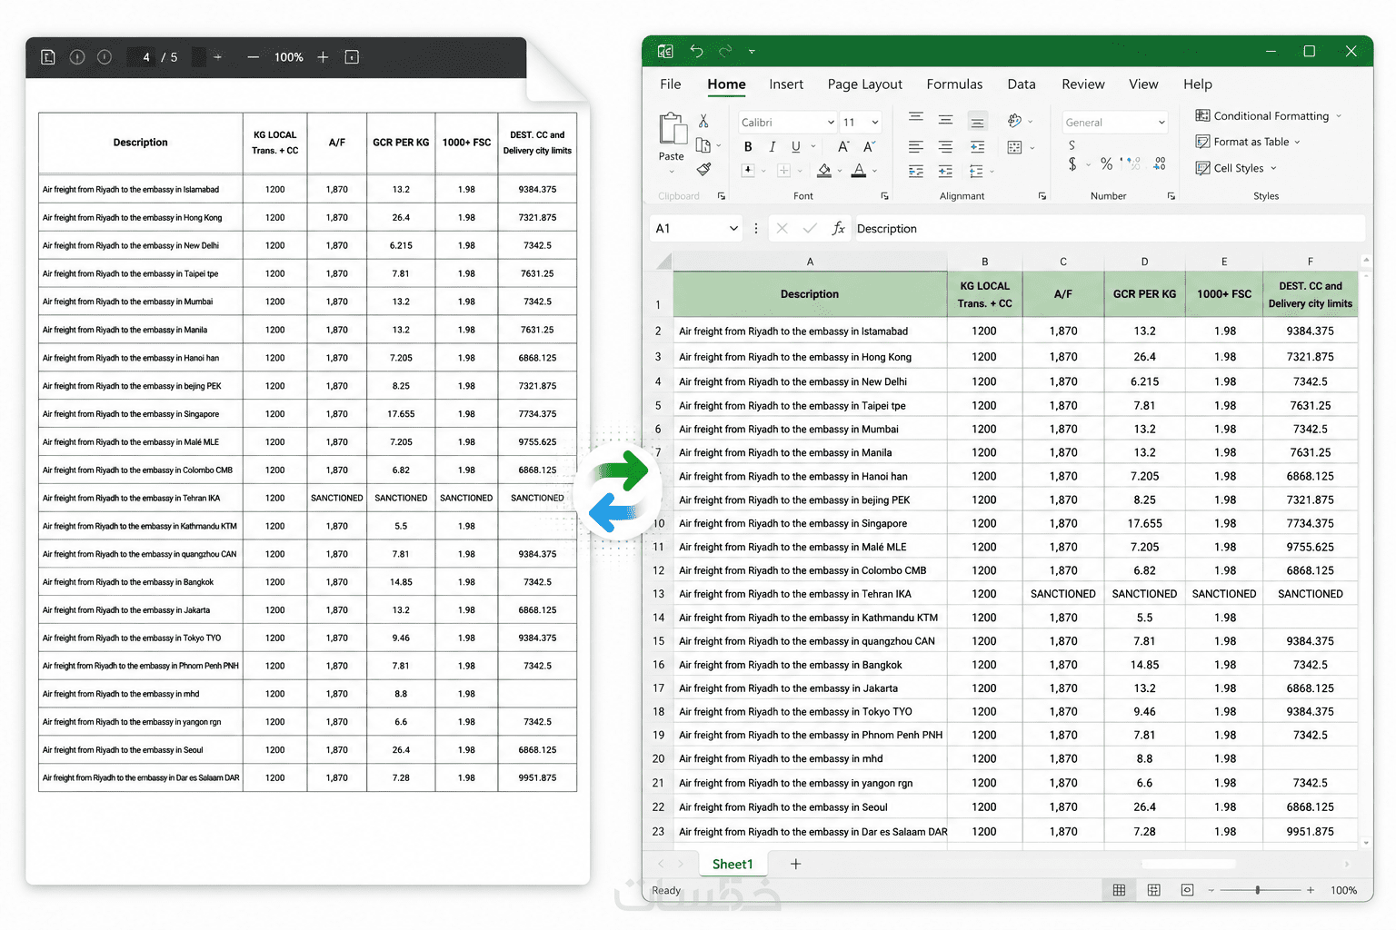Zoom in with plus icon in PDF viewer

pyautogui.click(x=323, y=57)
